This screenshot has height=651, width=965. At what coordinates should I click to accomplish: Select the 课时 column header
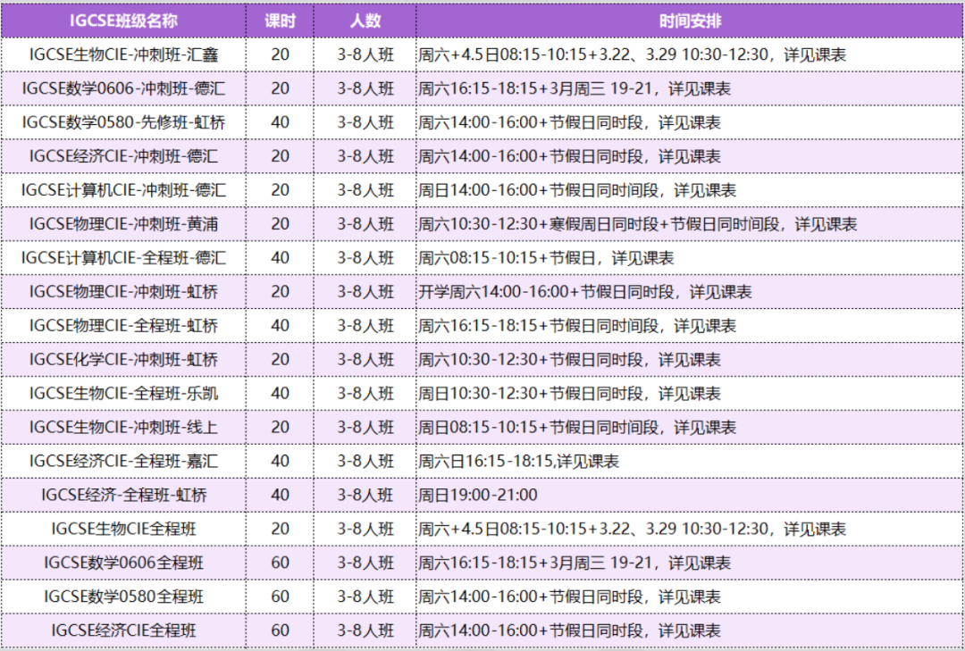pos(280,21)
